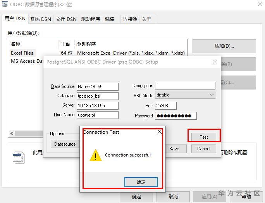Open the 文件 DSN tab
Image resolution: width=265 pixels, height=203 pixels.
pyautogui.click(x=66, y=19)
